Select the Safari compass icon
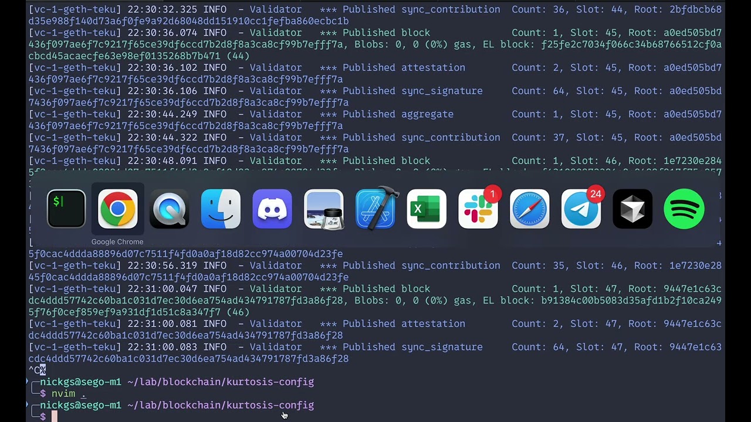751x422 pixels. [530, 209]
